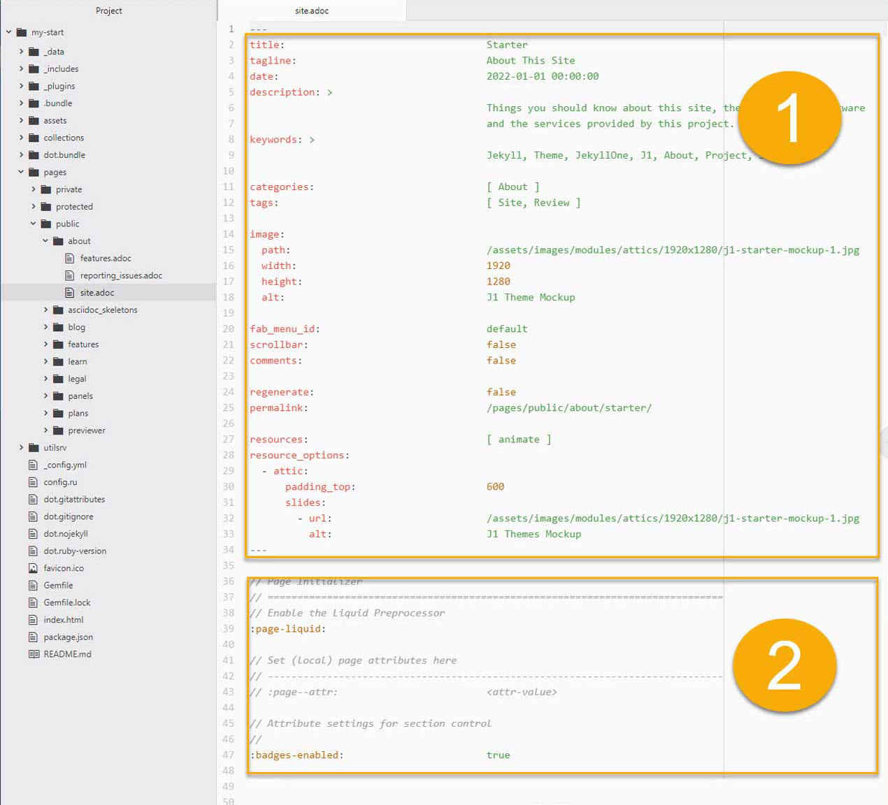Viewport: 888px width, 805px height.
Task: Click the Project panel header tab
Action: [x=108, y=10]
